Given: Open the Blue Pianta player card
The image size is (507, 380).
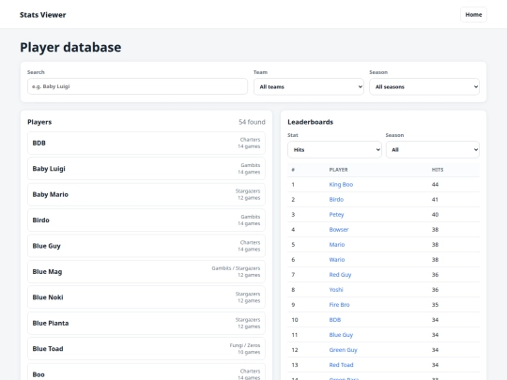Looking at the screenshot, I should pyautogui.click(x=146, y=323).
